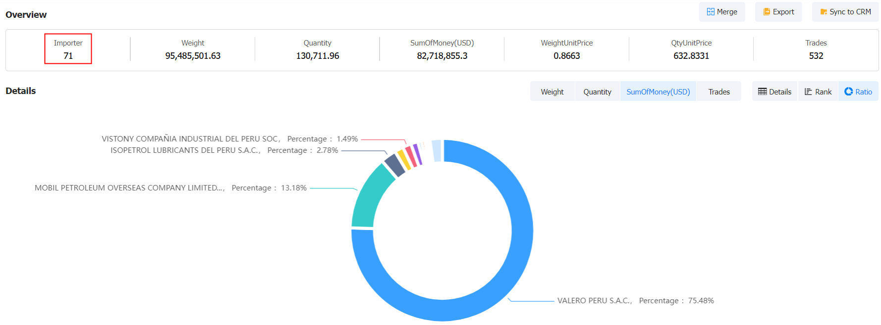This screenshot has height=325, width=881.
Task: Click the light blue donut segment
Action: pos(437,151)
